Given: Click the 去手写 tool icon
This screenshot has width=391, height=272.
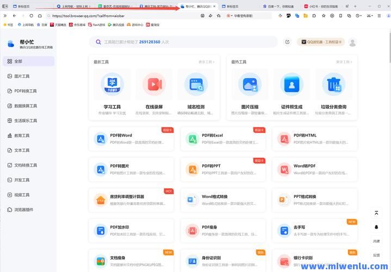Looking at the screenshot, I should tap(284, 231).
